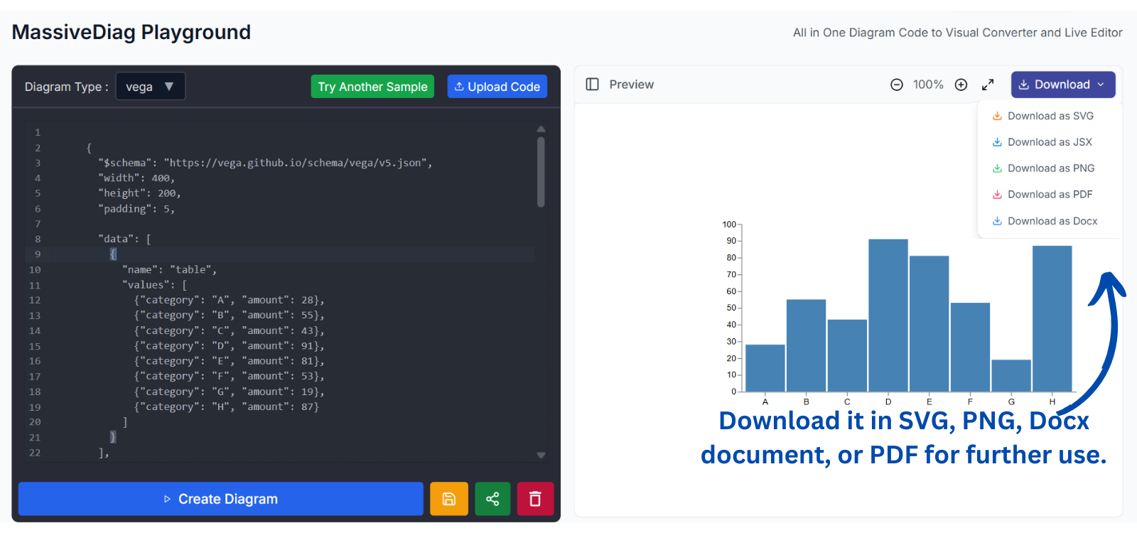Choose Download as SVG
1137x533 pixels.
click(x=1042, y=116)
